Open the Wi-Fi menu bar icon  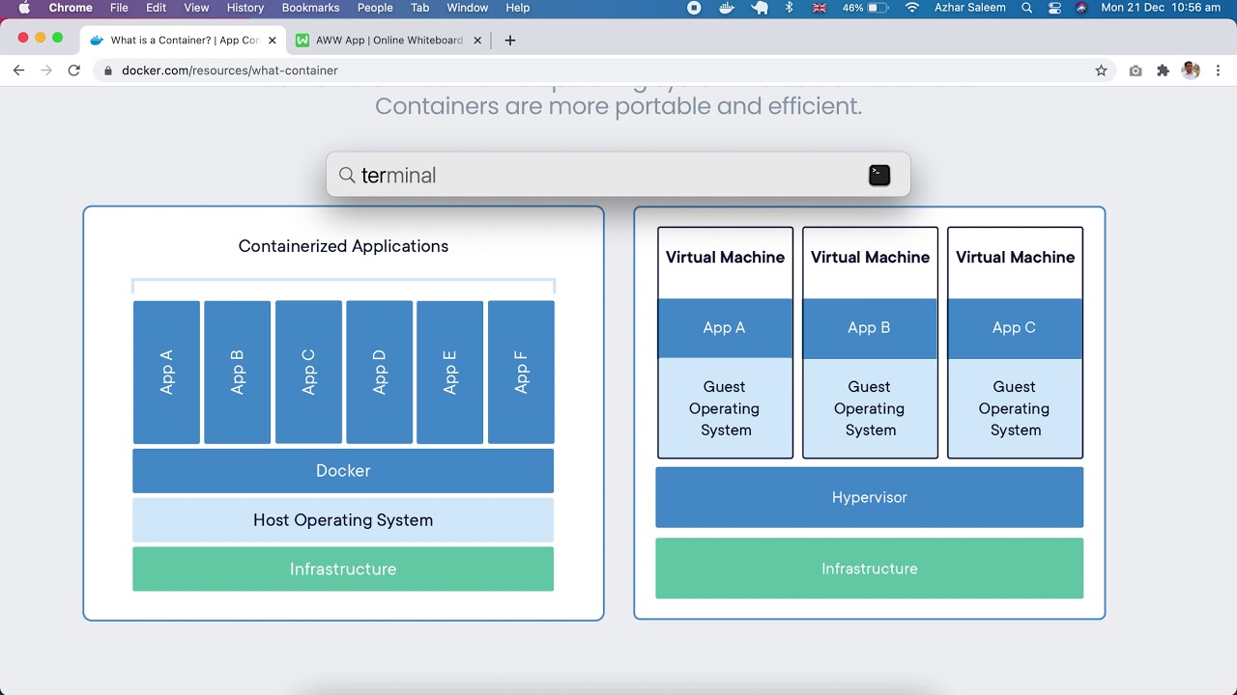point(912,8)
